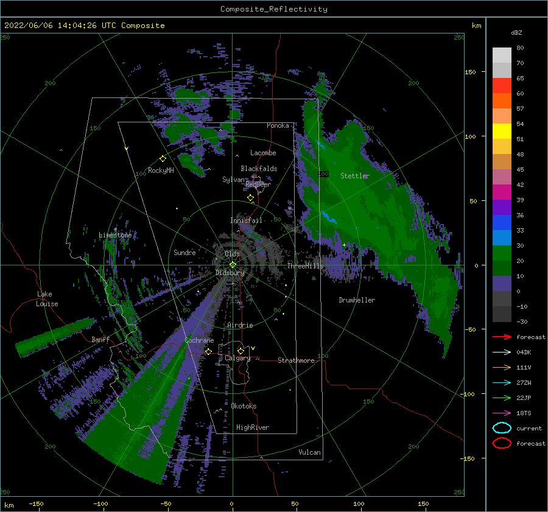
Task: Click the blue high-reflectivity cell near Stettler
Action: (x=329, y=217)
